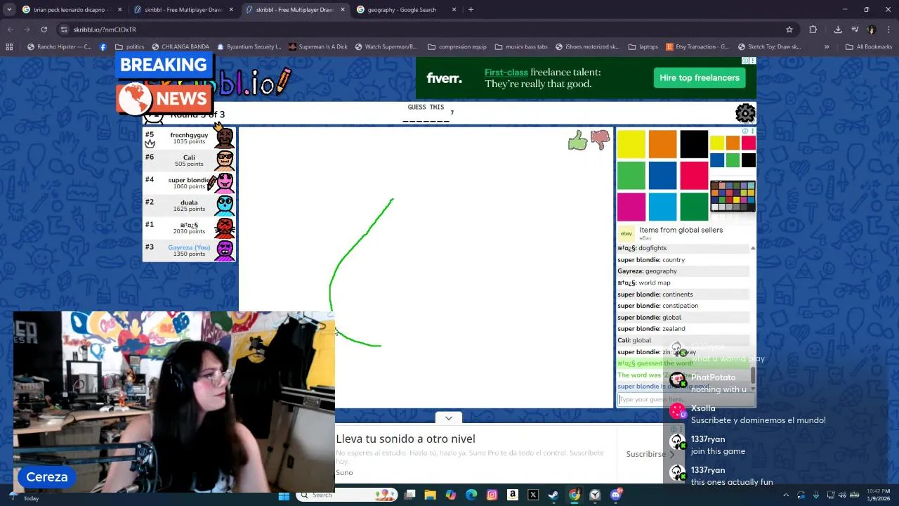Open the tab search dropdown arrow
899x506 pixels.
click(9, 10)
